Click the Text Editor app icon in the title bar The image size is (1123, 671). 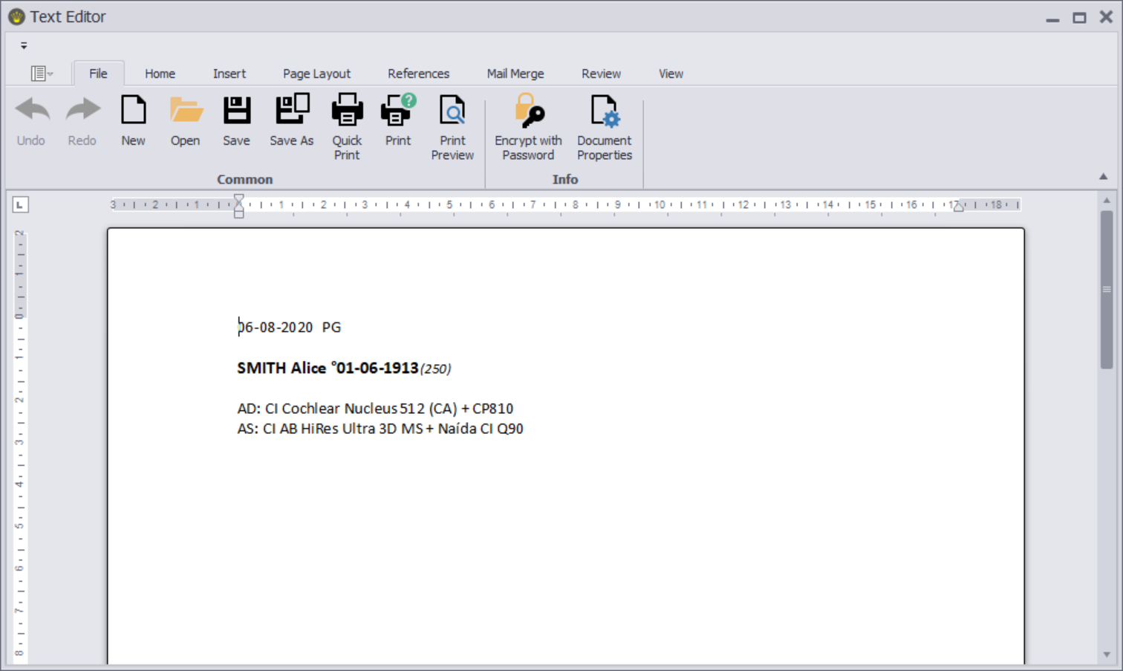point(16,16)
